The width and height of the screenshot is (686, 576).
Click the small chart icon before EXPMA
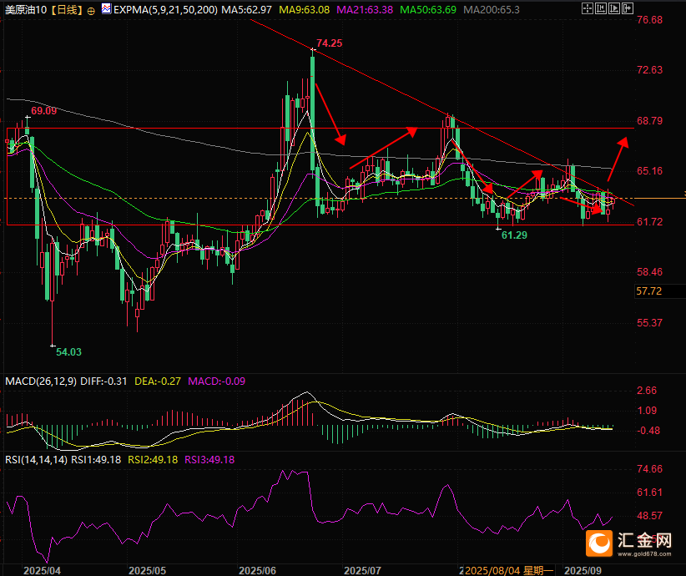point(105,9)
